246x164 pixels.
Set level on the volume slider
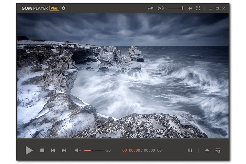[94, 150]
